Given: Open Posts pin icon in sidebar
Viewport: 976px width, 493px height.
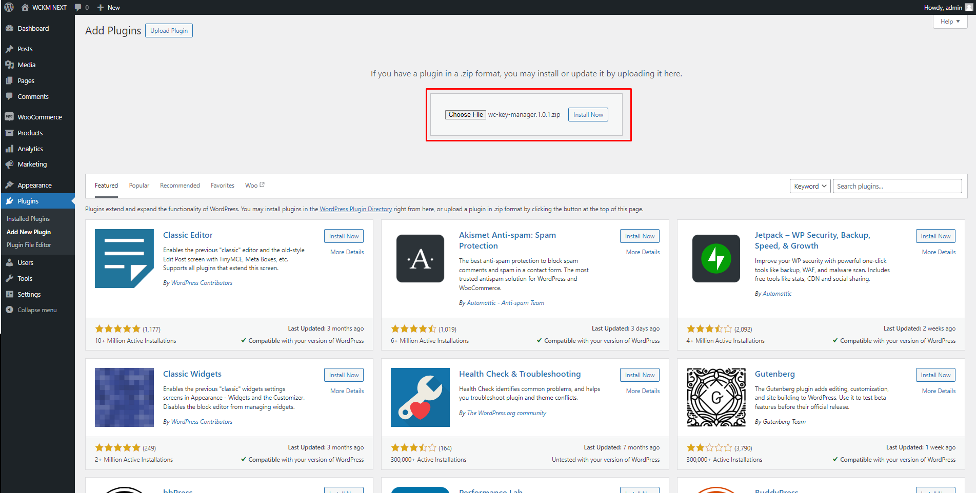Looking at the screenshot, I should tap(9, 49).
